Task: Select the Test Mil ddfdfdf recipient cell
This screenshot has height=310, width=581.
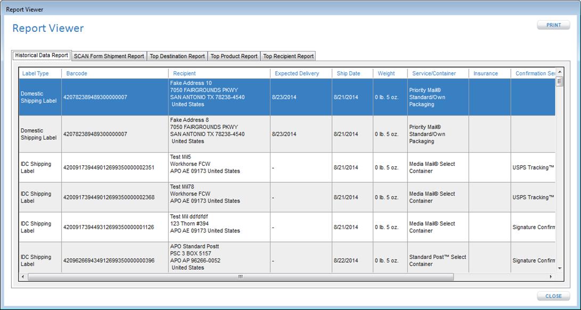Action: (219, 227)
